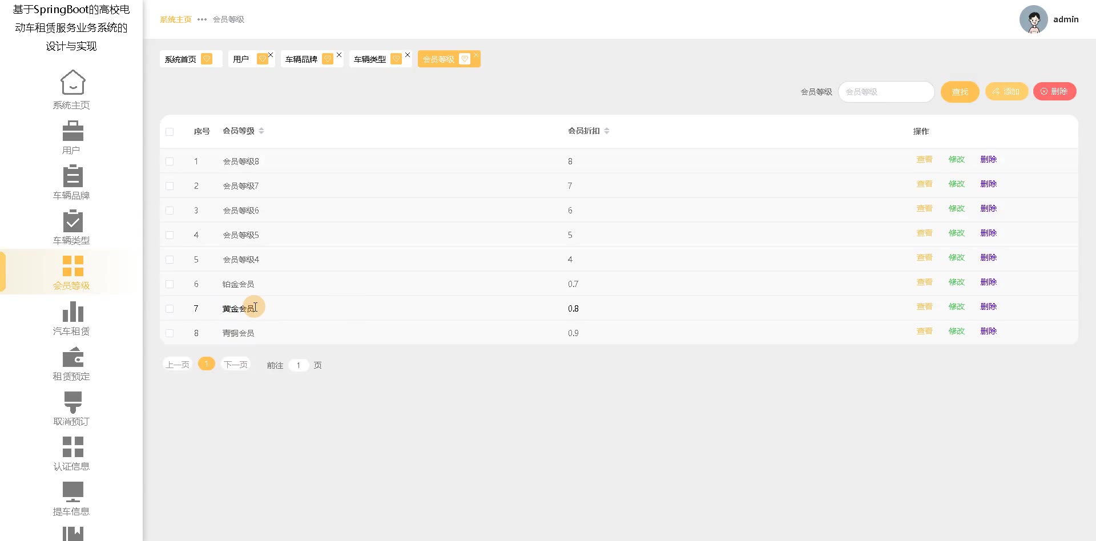
Task: Click 查看 for 会员等级8
Action: [x=924, y=159]
